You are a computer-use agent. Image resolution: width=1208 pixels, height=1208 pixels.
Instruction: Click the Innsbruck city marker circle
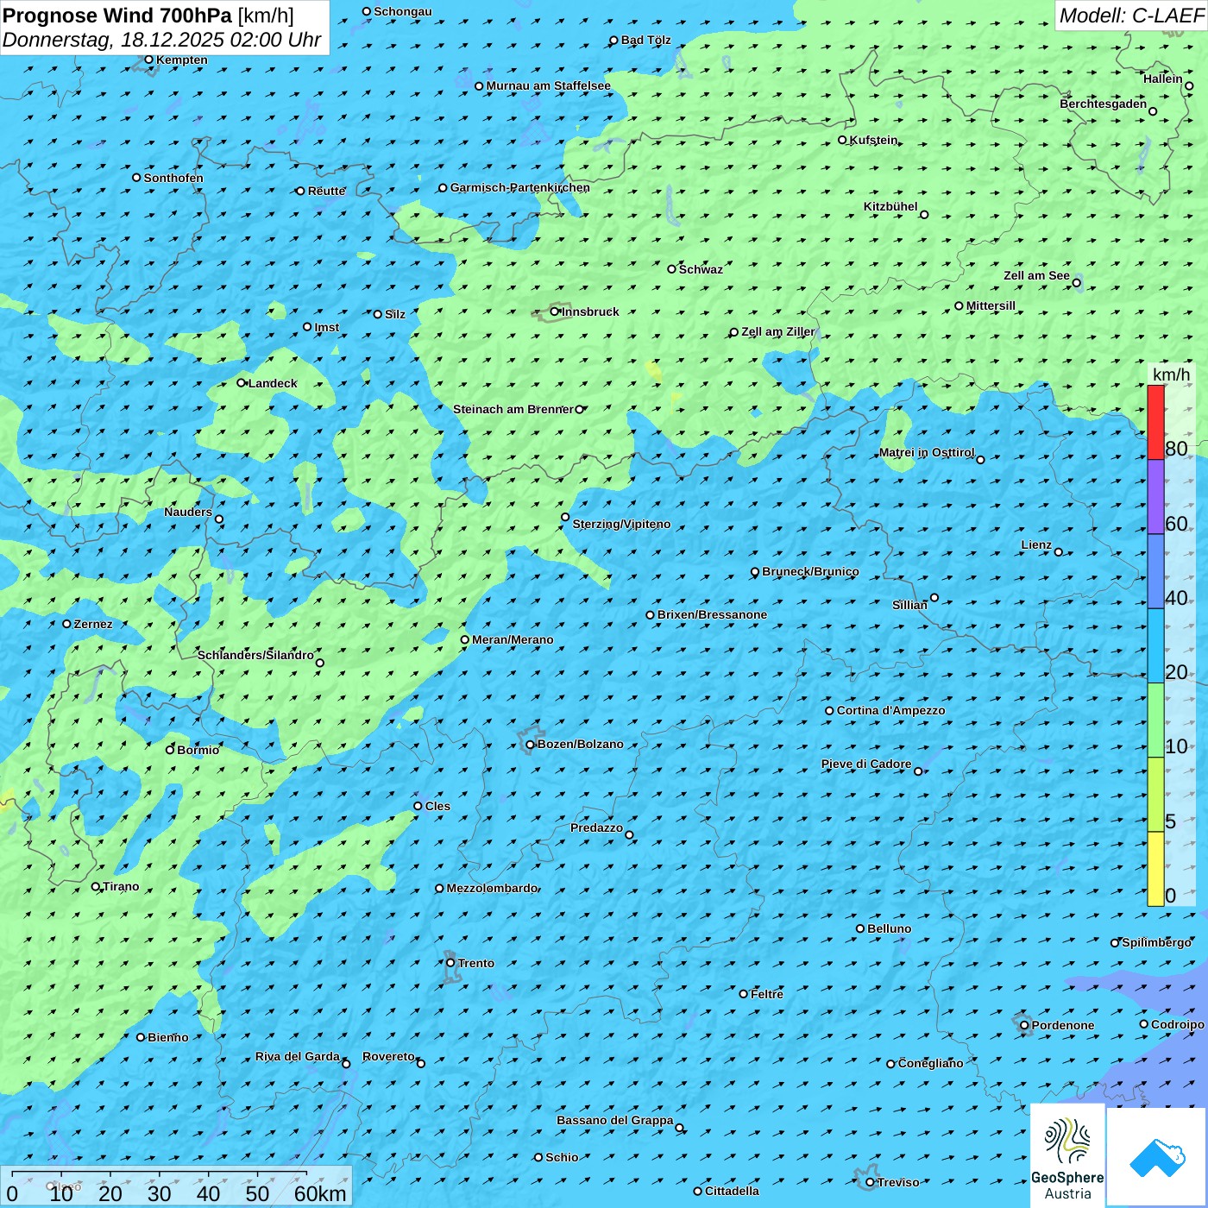click(x=555, y=311)
